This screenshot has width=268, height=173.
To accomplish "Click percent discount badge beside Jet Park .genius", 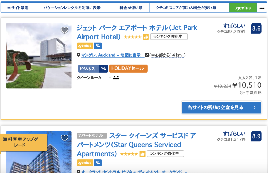I will pyautogui.click(x=98, y=46).
